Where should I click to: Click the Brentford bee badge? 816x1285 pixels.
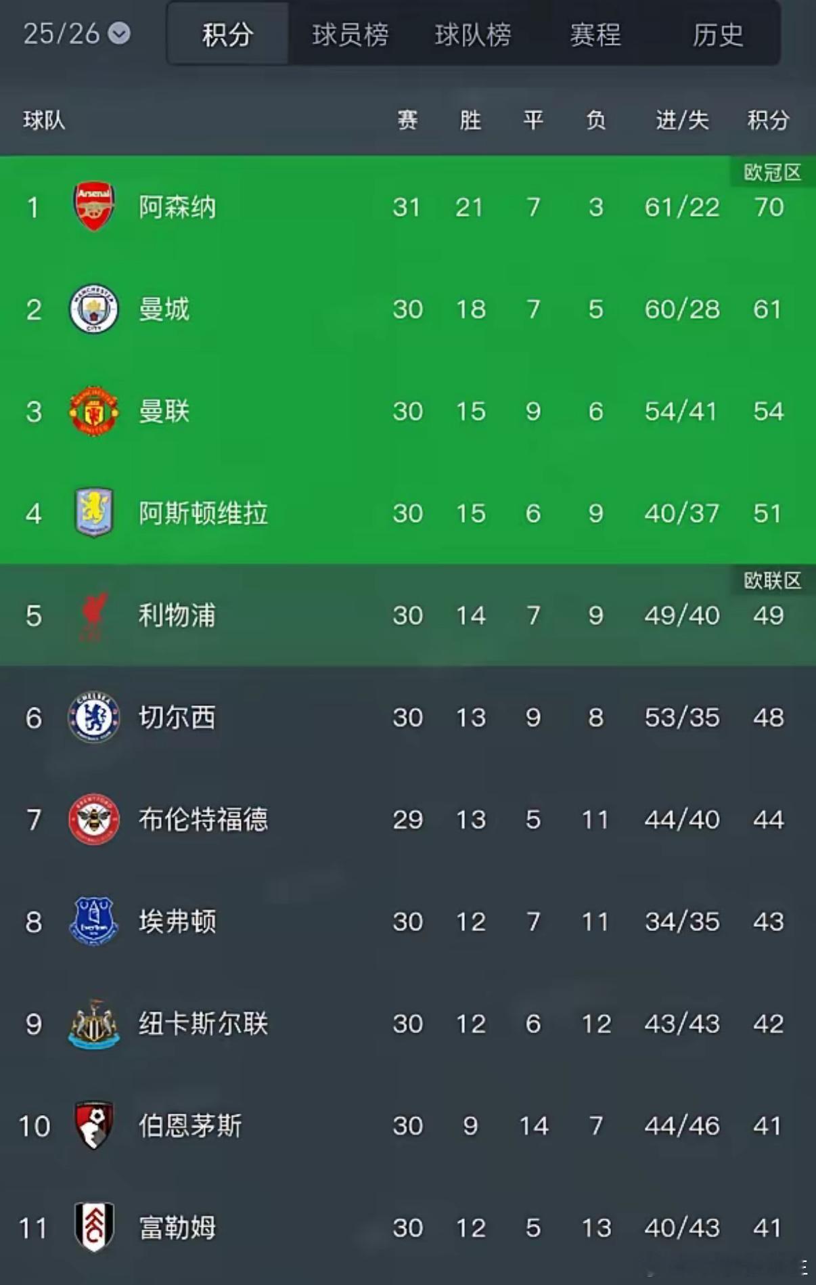point(95,820)
